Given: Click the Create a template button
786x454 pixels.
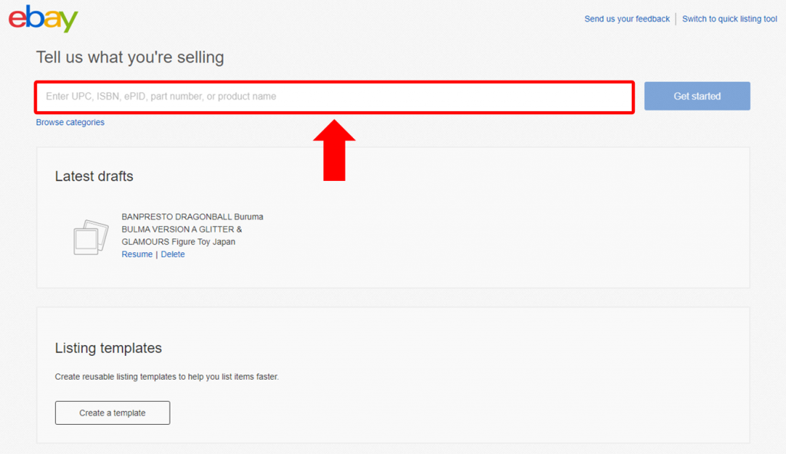Looking at the screenshot, I should (112, 413).
